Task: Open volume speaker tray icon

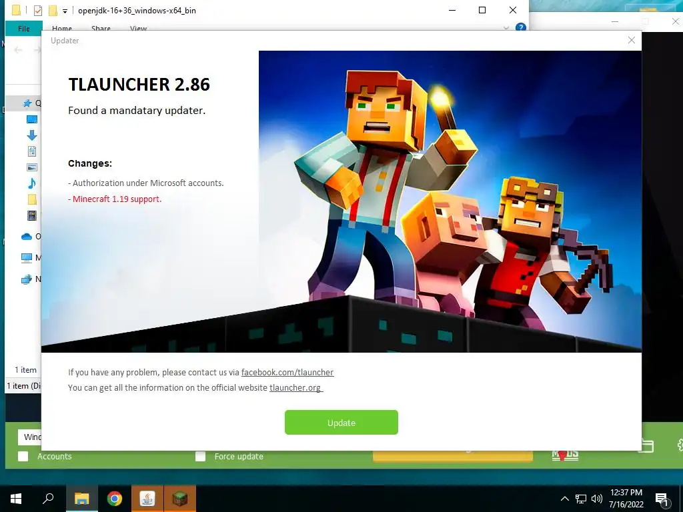Action: 597,499
